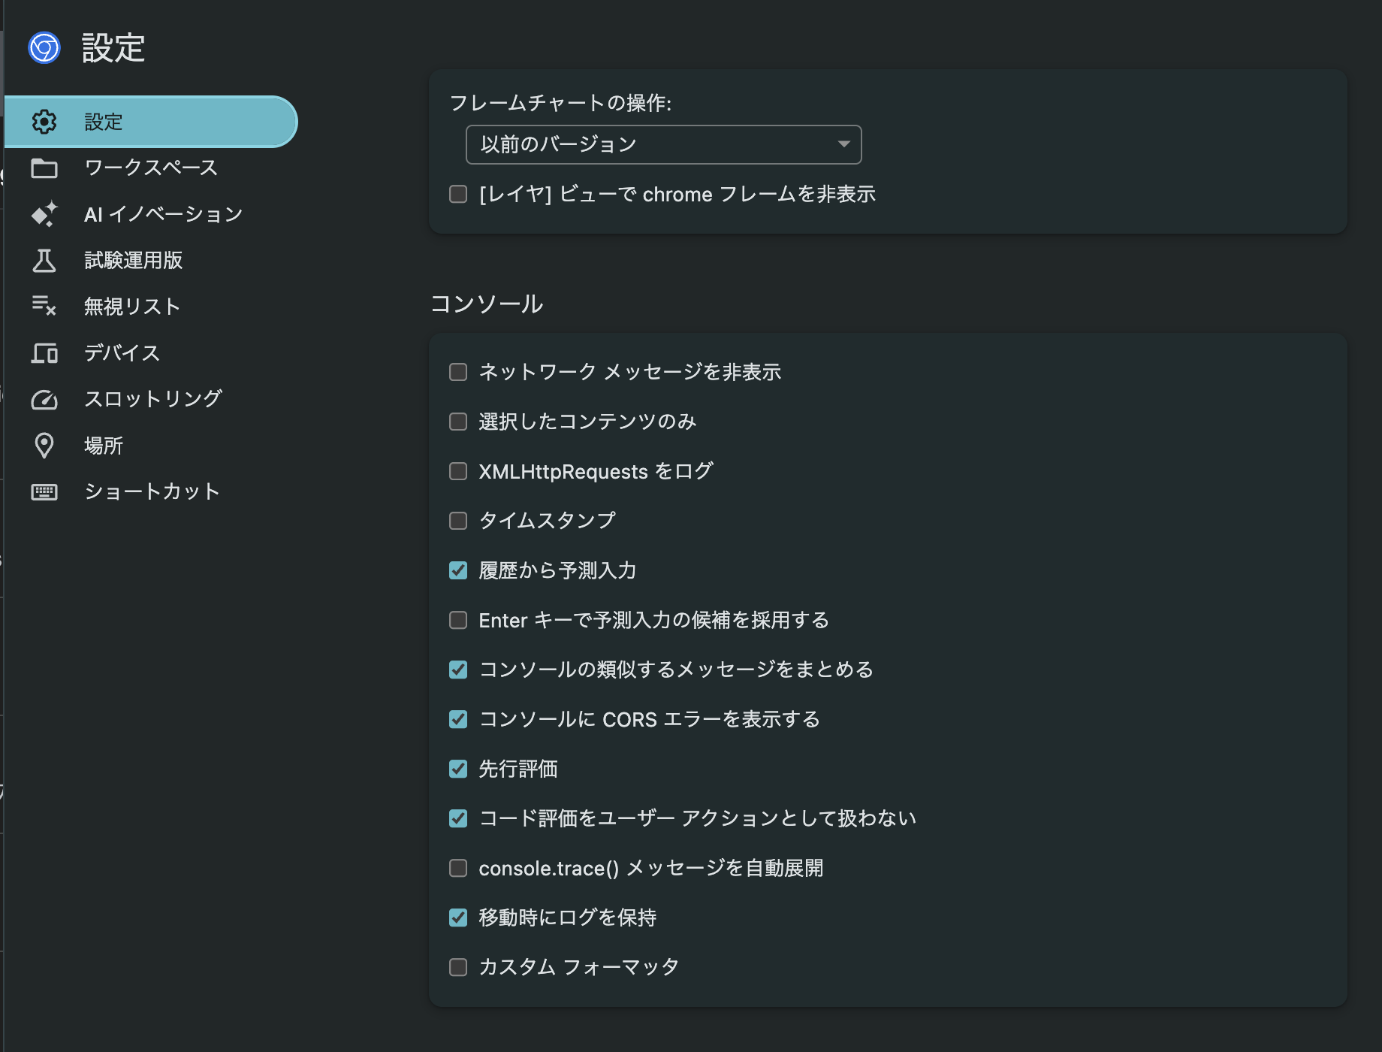Click the keyboard icon for ショートカット

click(x=44, y=492)
